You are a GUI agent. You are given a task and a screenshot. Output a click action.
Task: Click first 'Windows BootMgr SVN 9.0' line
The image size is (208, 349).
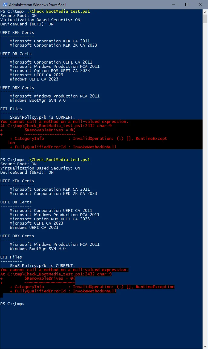pos(37,100)
